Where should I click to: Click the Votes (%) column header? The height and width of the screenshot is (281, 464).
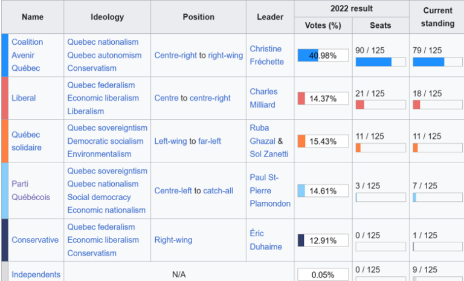tap(323, 25)
